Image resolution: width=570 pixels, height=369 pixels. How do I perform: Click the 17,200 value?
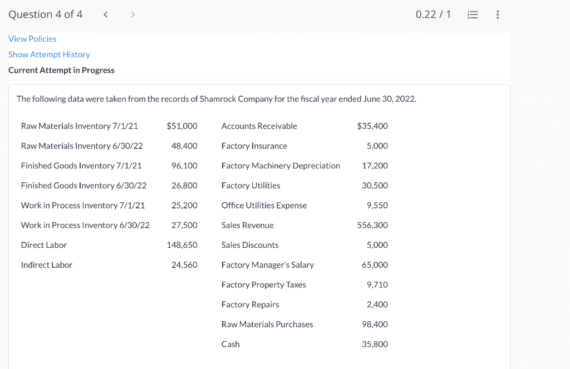[x=375, y=166]
